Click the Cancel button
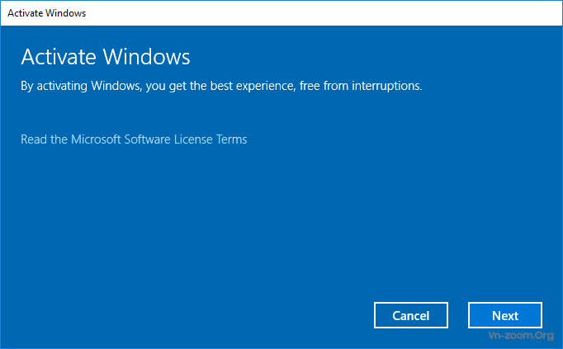The height and width of the screenshot is (349, 563). [411, 315]
